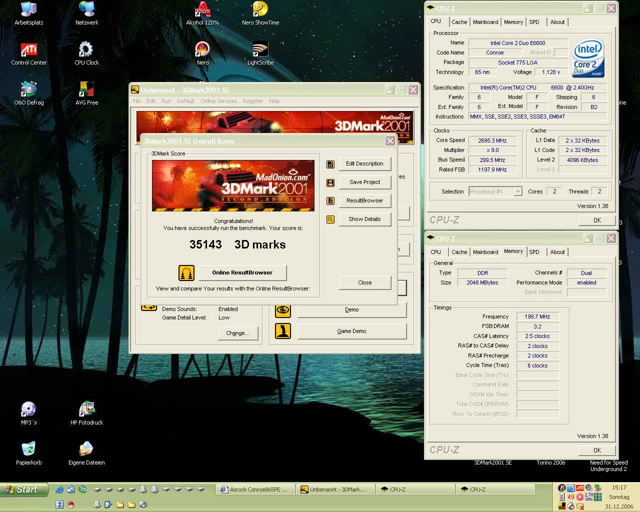This screenshot has width=640, height=512.
Task: Close the Overall Score dialog via Close
Action: coord(364,283)
